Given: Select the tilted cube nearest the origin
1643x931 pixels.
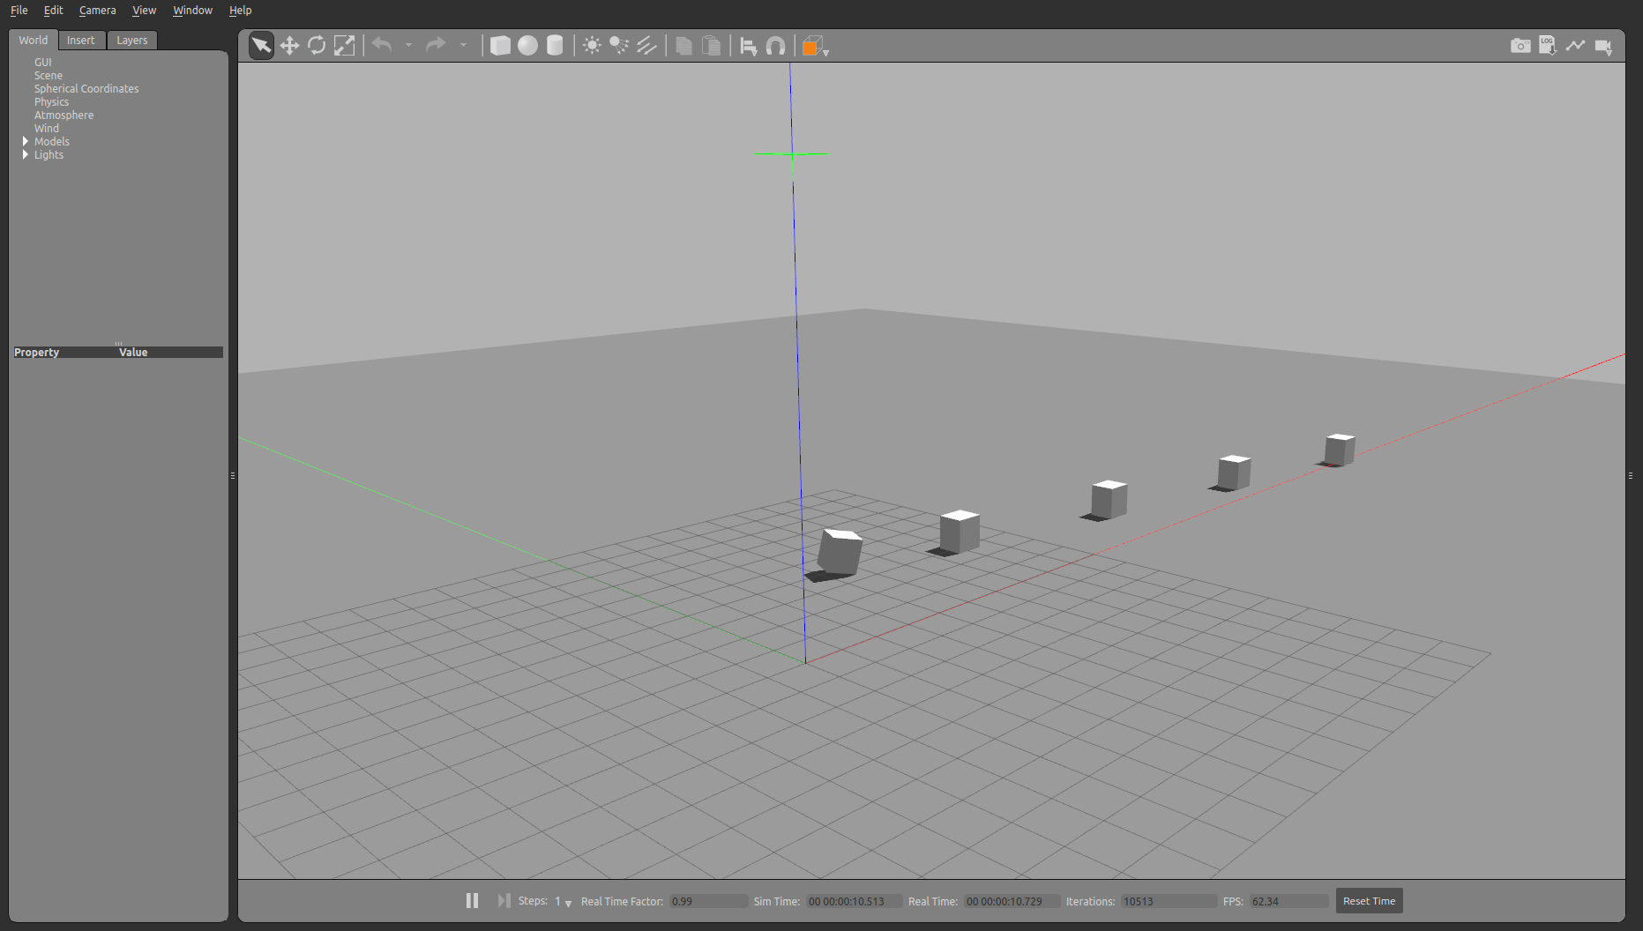Looking at the screenshot, I should [839, 552].
